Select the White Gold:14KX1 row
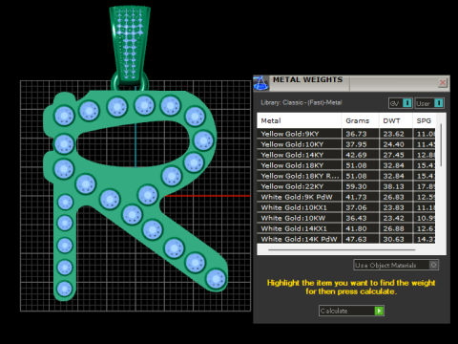 [346, 228]
